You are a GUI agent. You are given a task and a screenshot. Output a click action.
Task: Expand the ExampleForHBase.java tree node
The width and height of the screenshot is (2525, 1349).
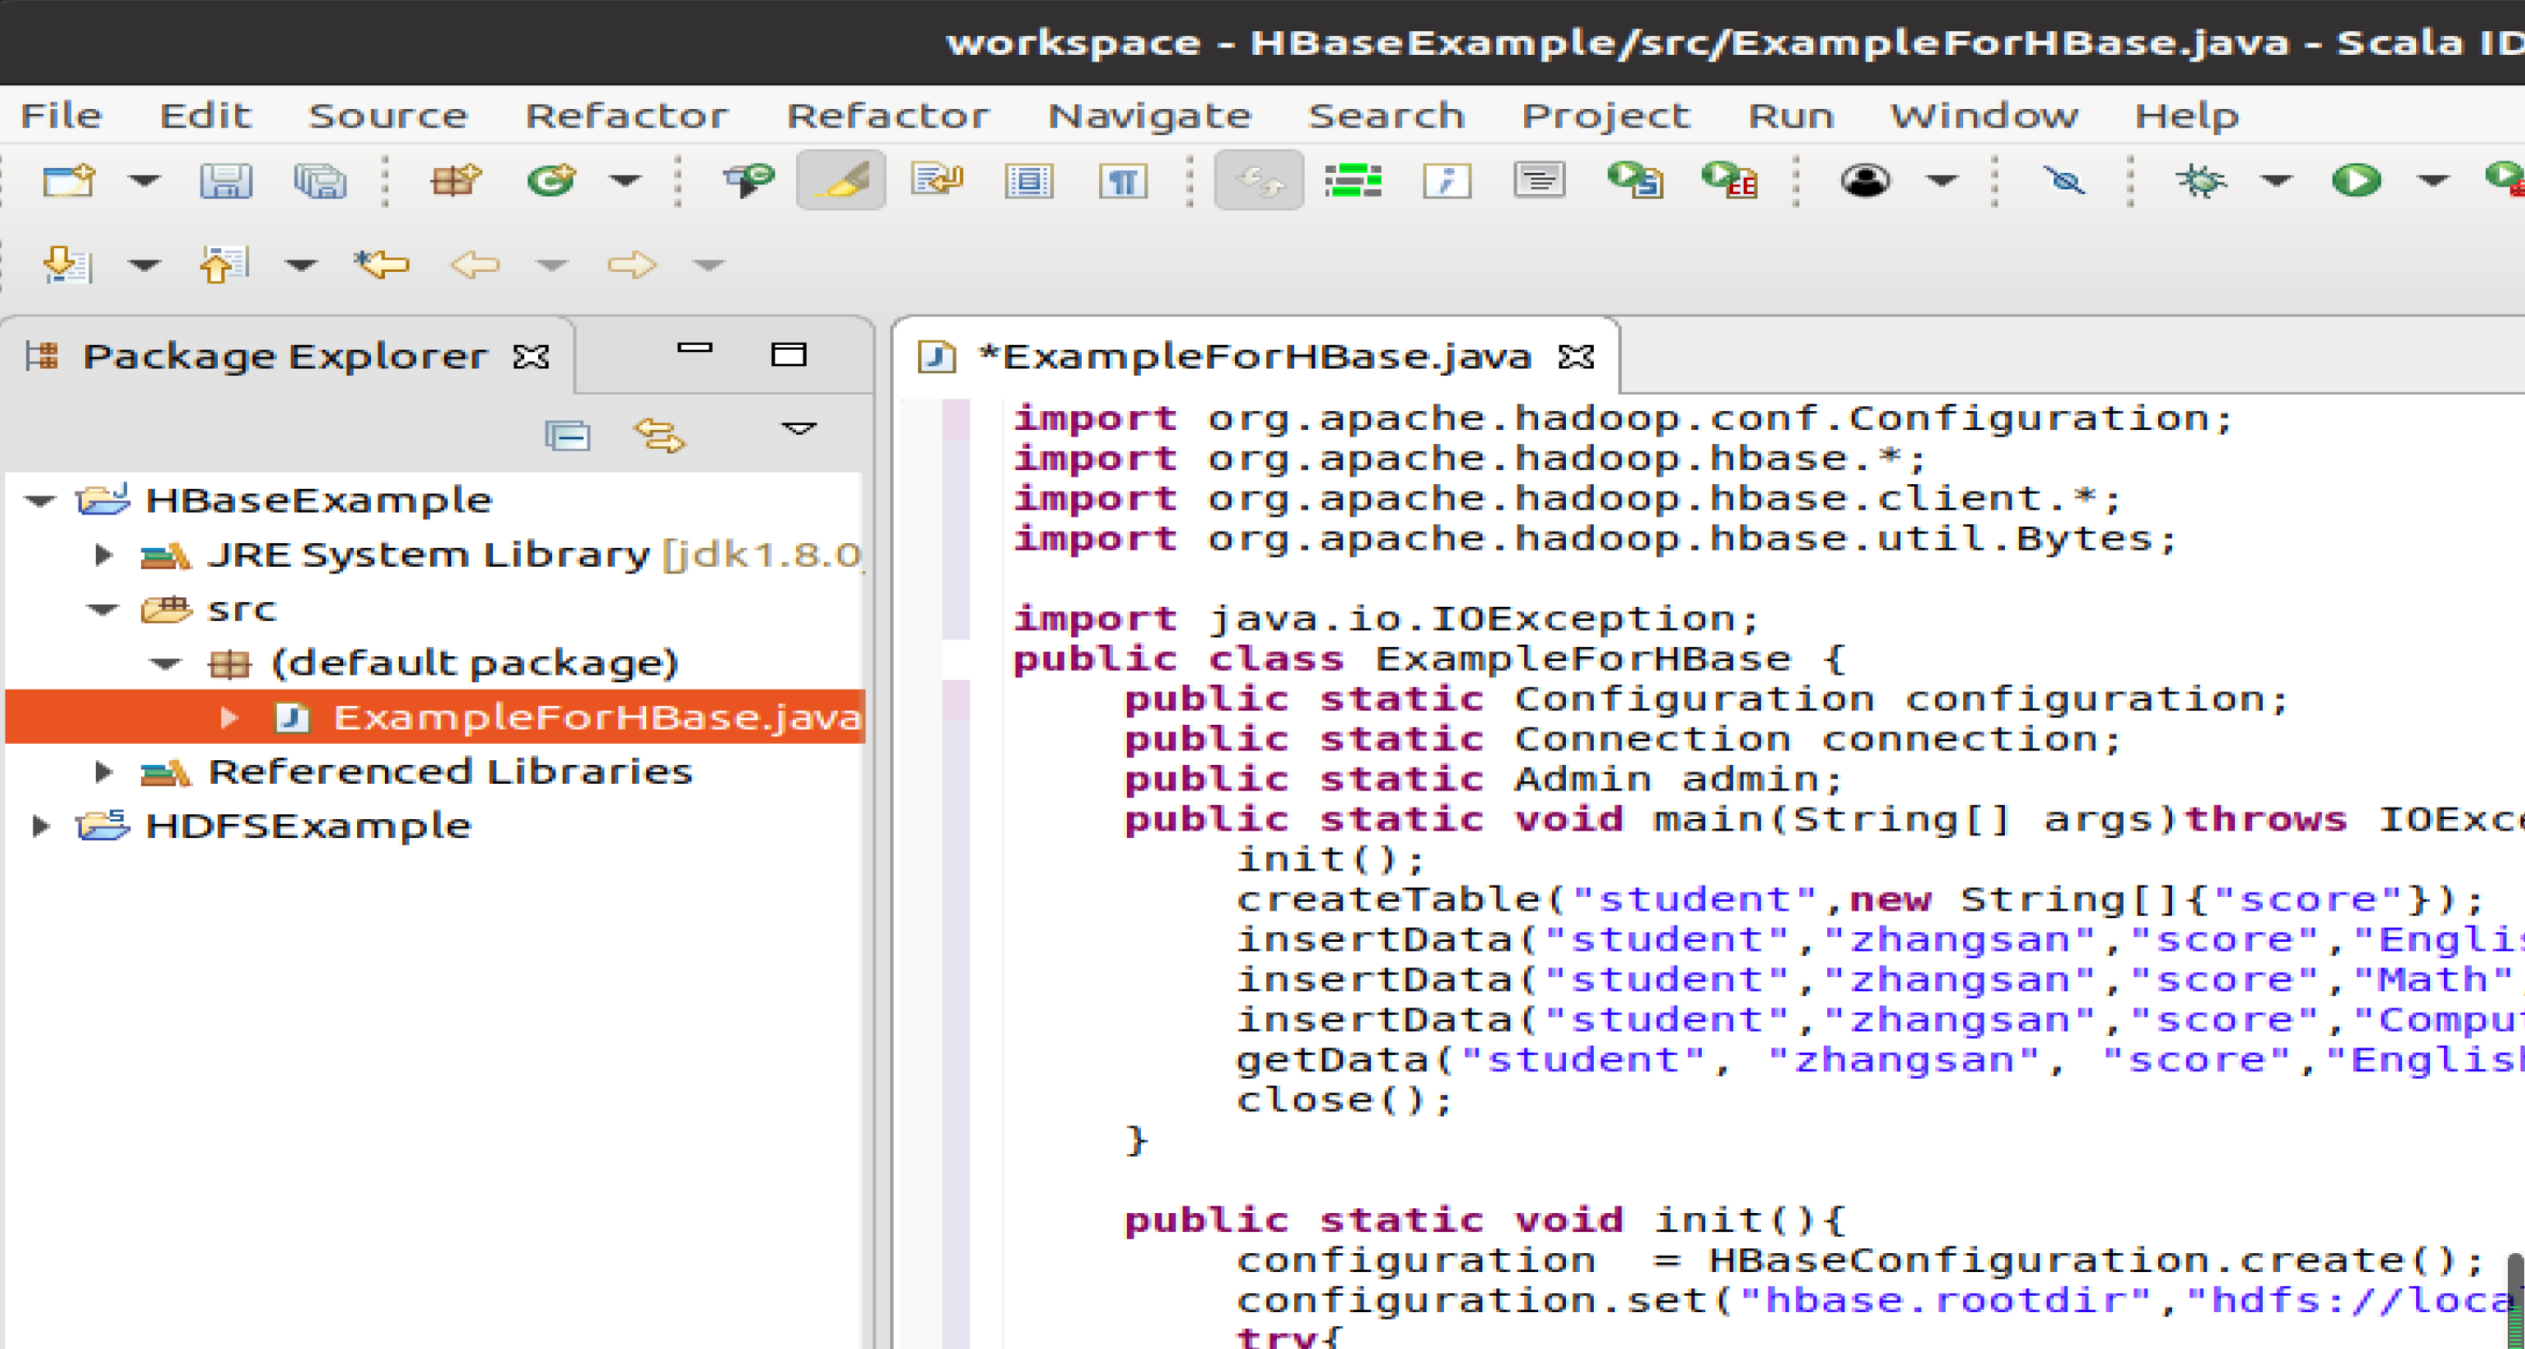(229, 718)
